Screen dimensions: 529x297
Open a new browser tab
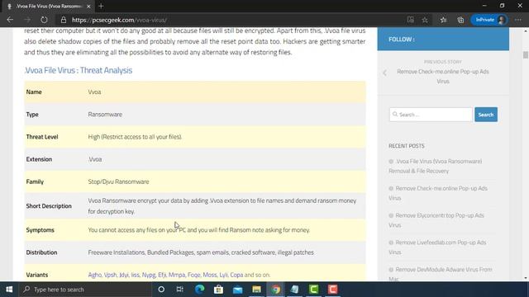point(101,6)
